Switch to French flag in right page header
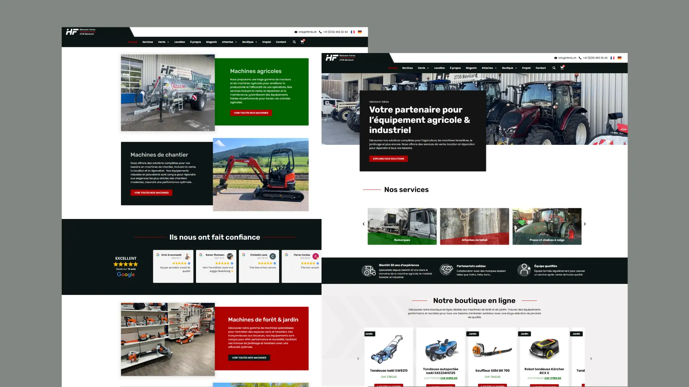689x387 pixels. click(x=613, y=58)
